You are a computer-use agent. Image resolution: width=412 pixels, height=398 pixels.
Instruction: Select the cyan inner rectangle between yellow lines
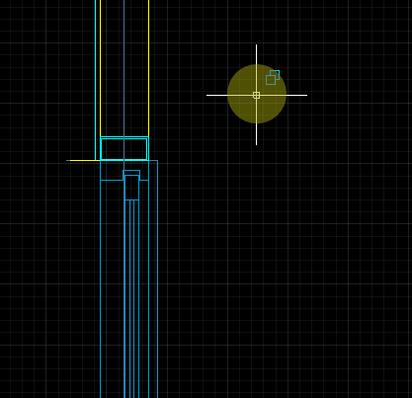[x=124, y=149]
